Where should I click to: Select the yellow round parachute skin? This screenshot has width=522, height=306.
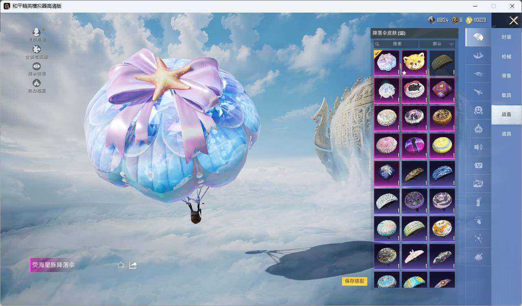[x=442, y=146]
